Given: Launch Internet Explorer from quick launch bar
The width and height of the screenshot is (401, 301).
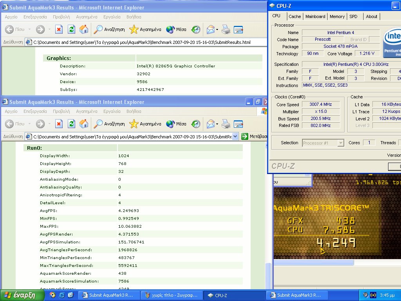Looking at the screenshot, I should (61, 295).
